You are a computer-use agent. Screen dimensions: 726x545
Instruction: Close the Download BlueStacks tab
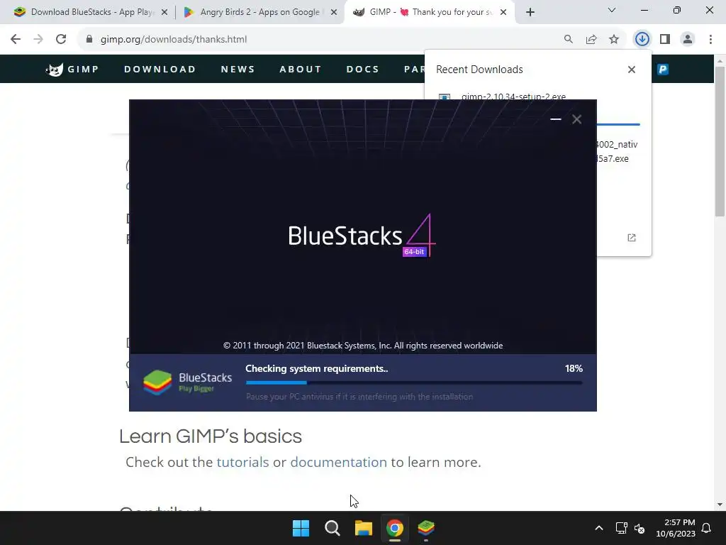(x=164, y=12)
